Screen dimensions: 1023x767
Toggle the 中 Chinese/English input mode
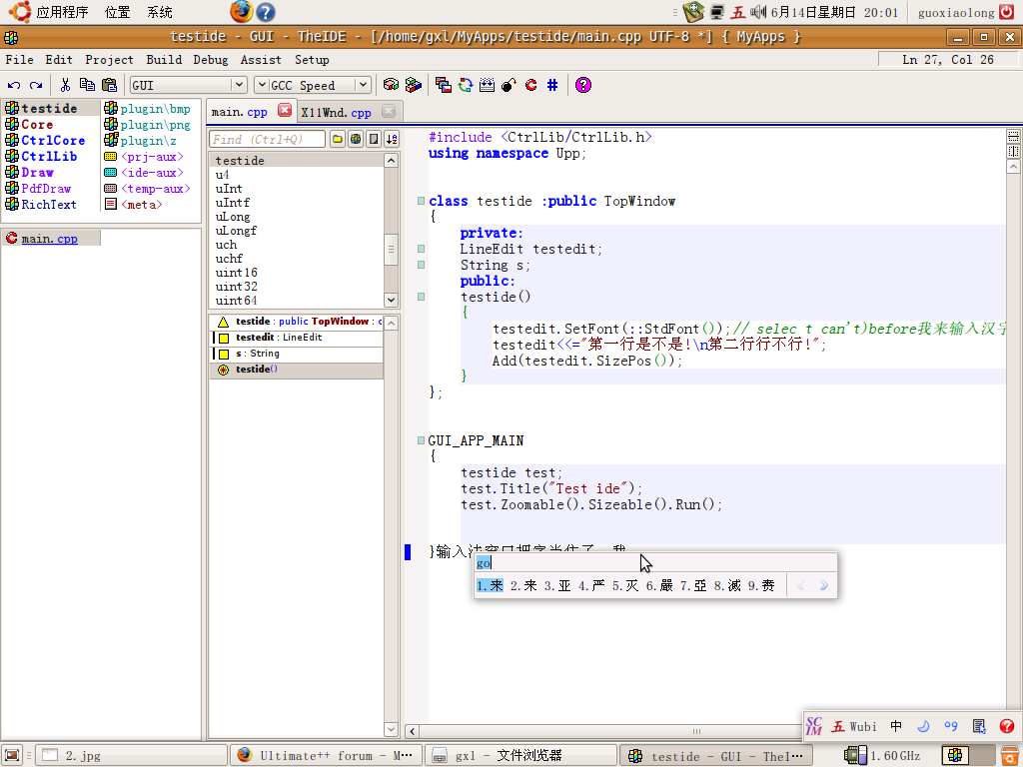896,726
